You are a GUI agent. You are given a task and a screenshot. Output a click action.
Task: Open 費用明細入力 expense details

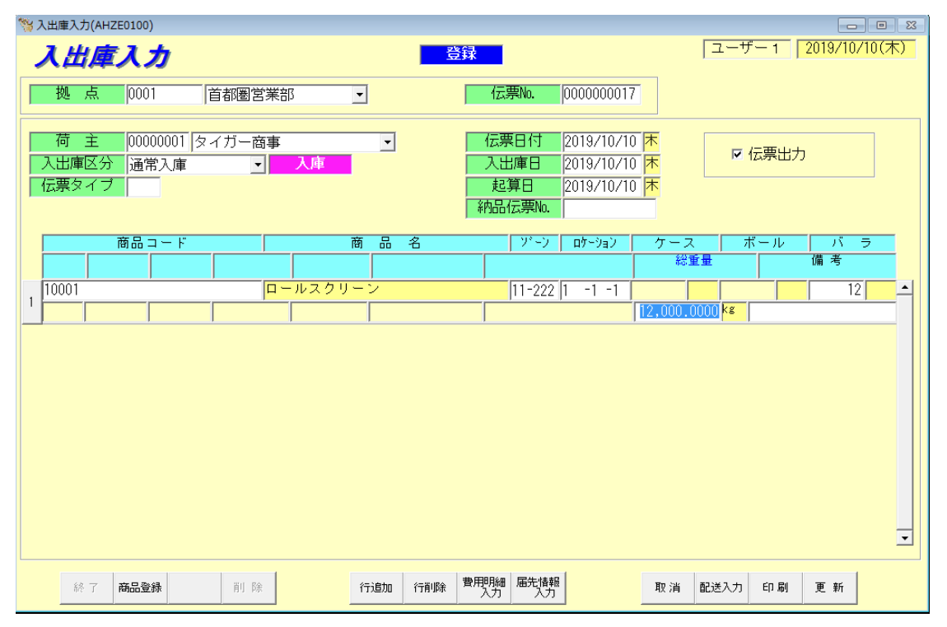pyautogui.click(x=483, y=588)
